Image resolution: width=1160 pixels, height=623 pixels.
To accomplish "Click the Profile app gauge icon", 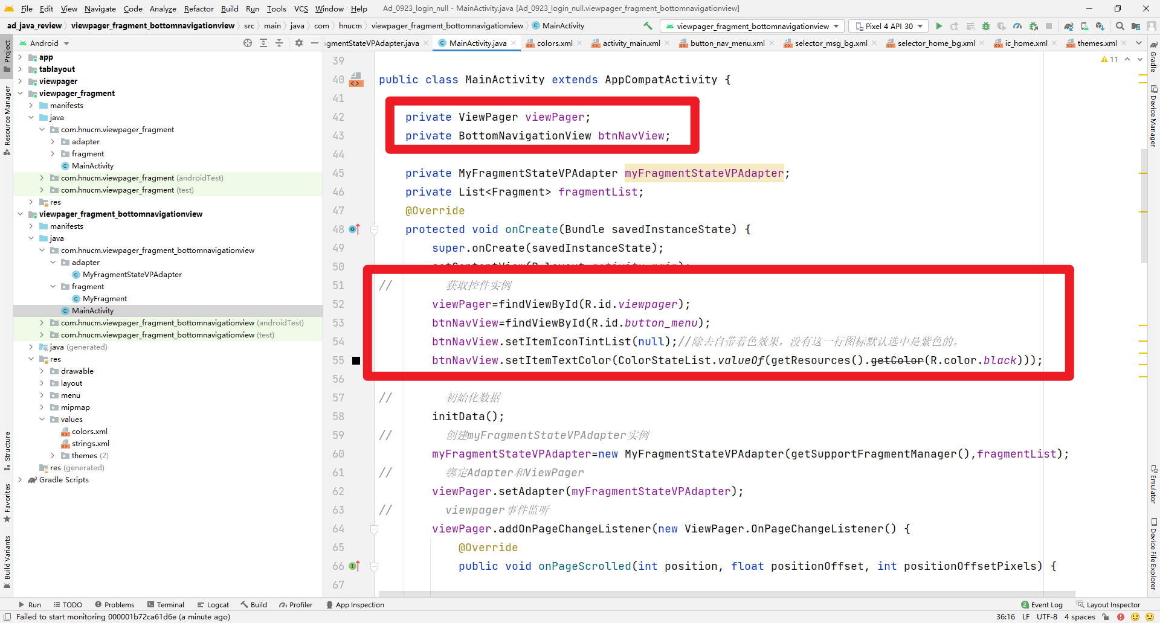I will pos(1017,26).
